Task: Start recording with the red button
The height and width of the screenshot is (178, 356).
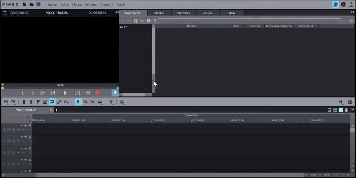Action: tap(98, 93)
